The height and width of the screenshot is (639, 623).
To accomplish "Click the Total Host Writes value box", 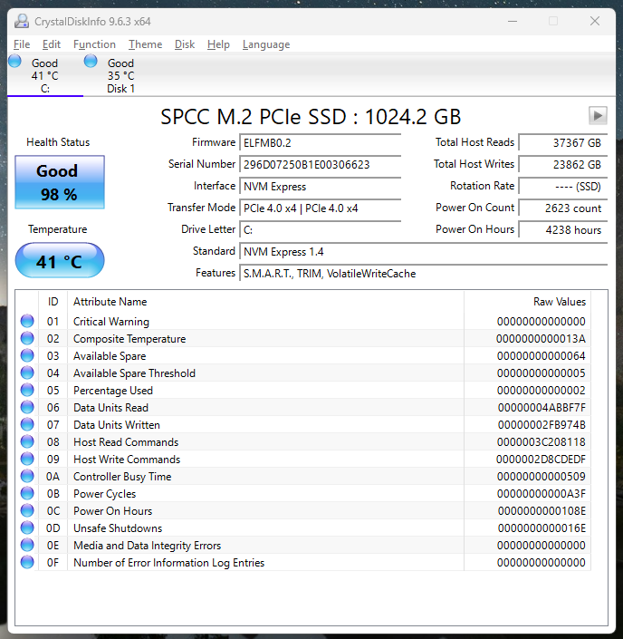I will coord(566,165).
